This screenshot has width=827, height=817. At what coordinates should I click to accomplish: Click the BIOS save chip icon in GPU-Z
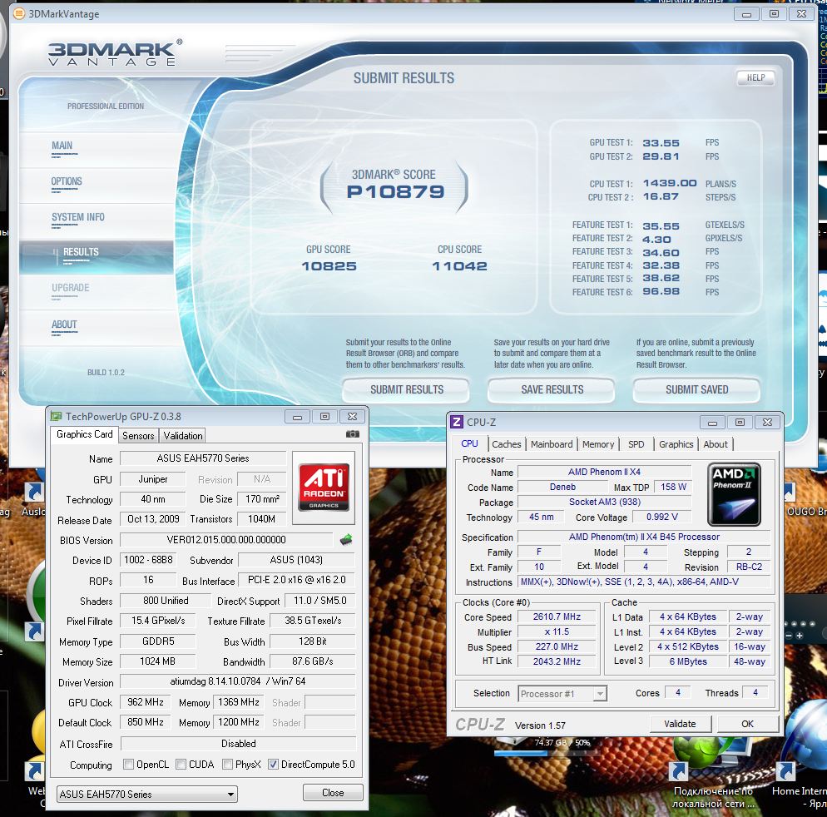tap(346, 540)
